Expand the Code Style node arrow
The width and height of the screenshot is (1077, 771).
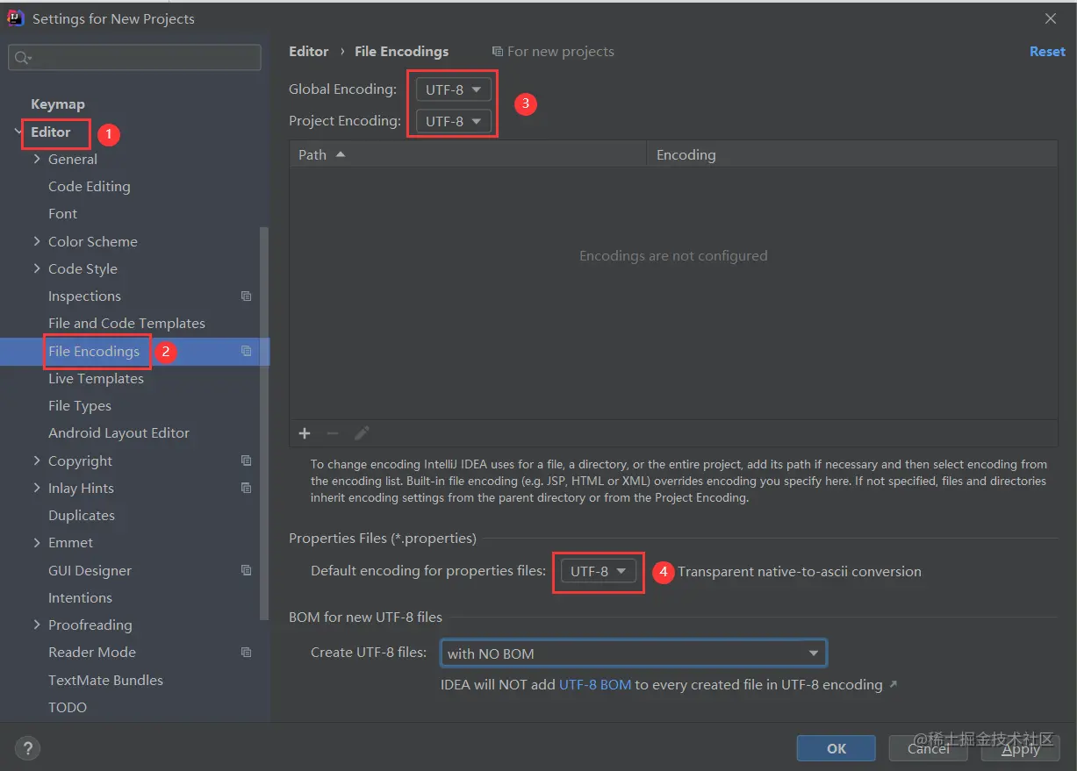pyautogui.click(x=37, y=268)
